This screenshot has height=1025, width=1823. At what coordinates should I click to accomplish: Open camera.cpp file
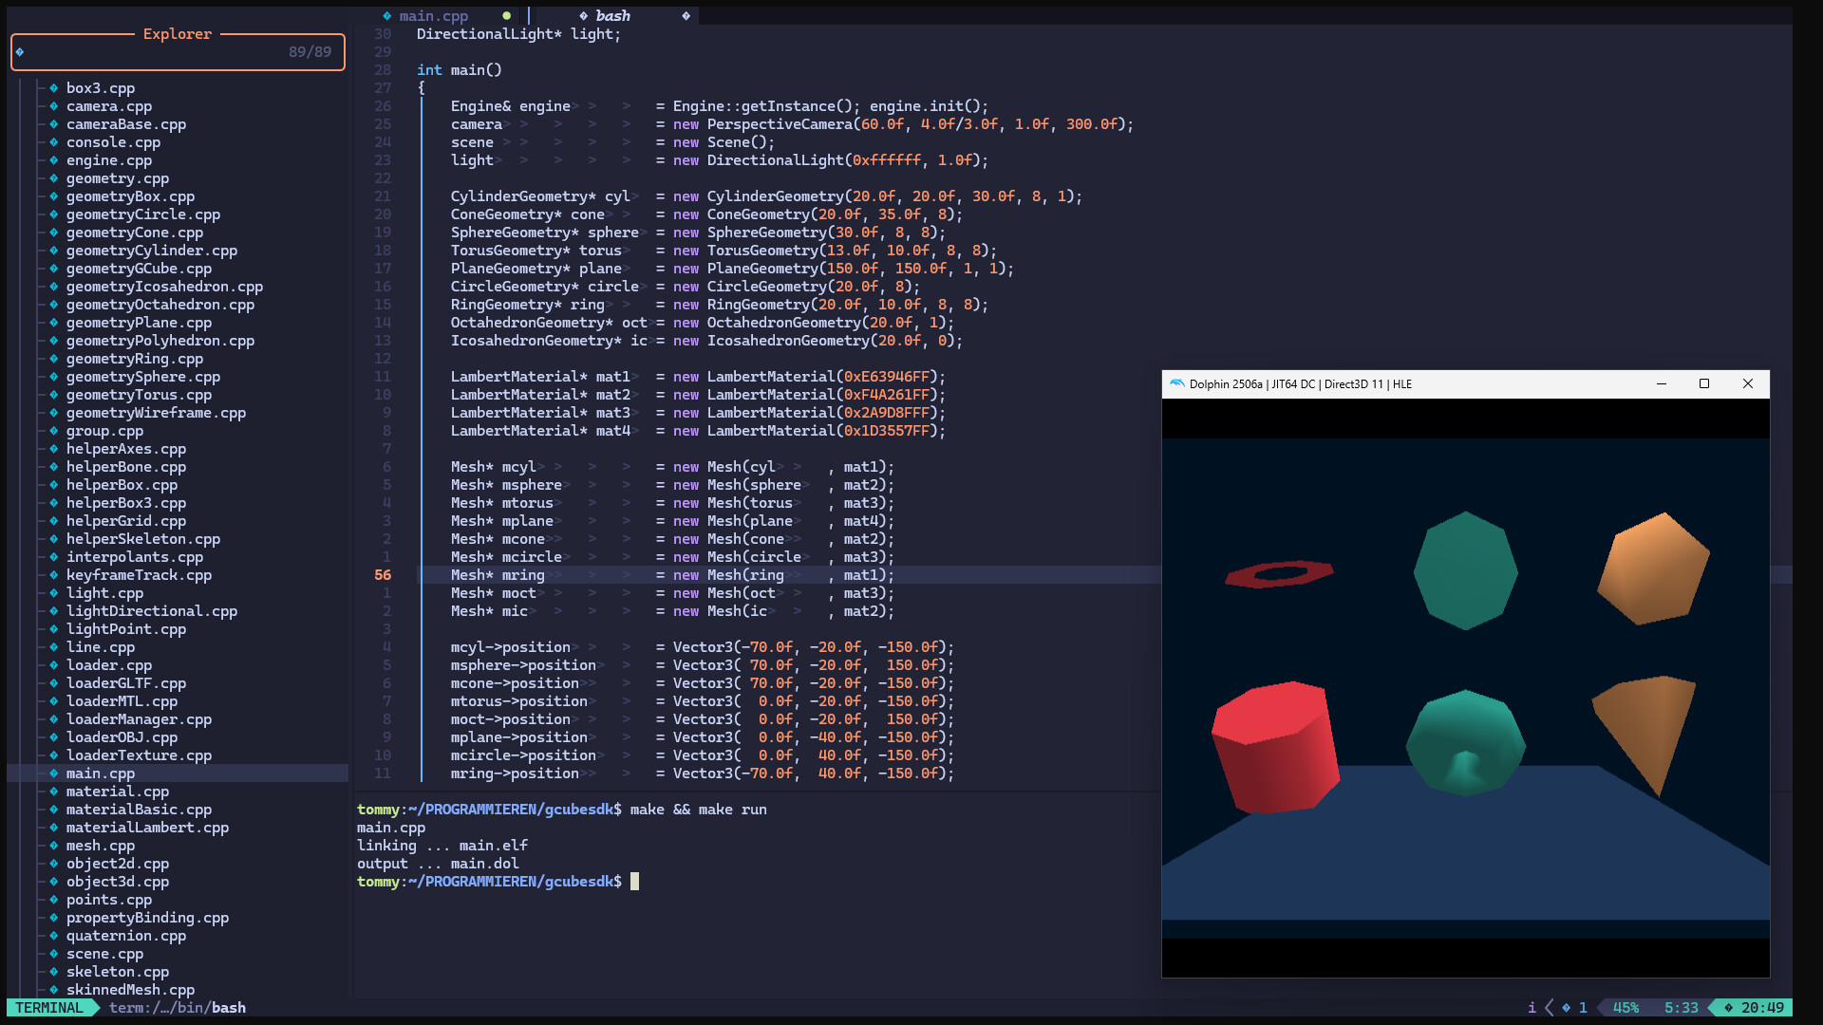[109, 106]
